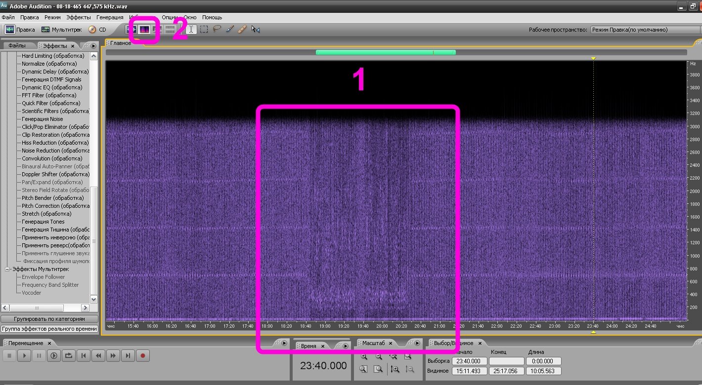Screen dimensions: 702x385
Task: Select the scrub tool
Action: tap(255, 30)
